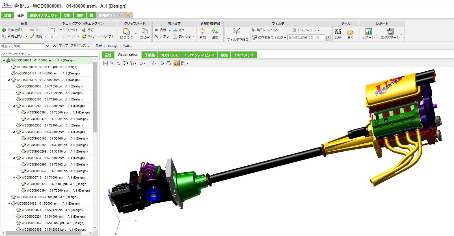Click the 比較 (Compare) tool icon
This screenshot has width=454, height=236.
click(338, 31)
